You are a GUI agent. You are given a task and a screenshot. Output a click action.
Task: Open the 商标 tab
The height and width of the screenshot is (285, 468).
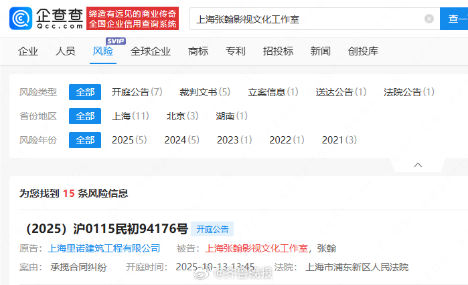(198, 51)
